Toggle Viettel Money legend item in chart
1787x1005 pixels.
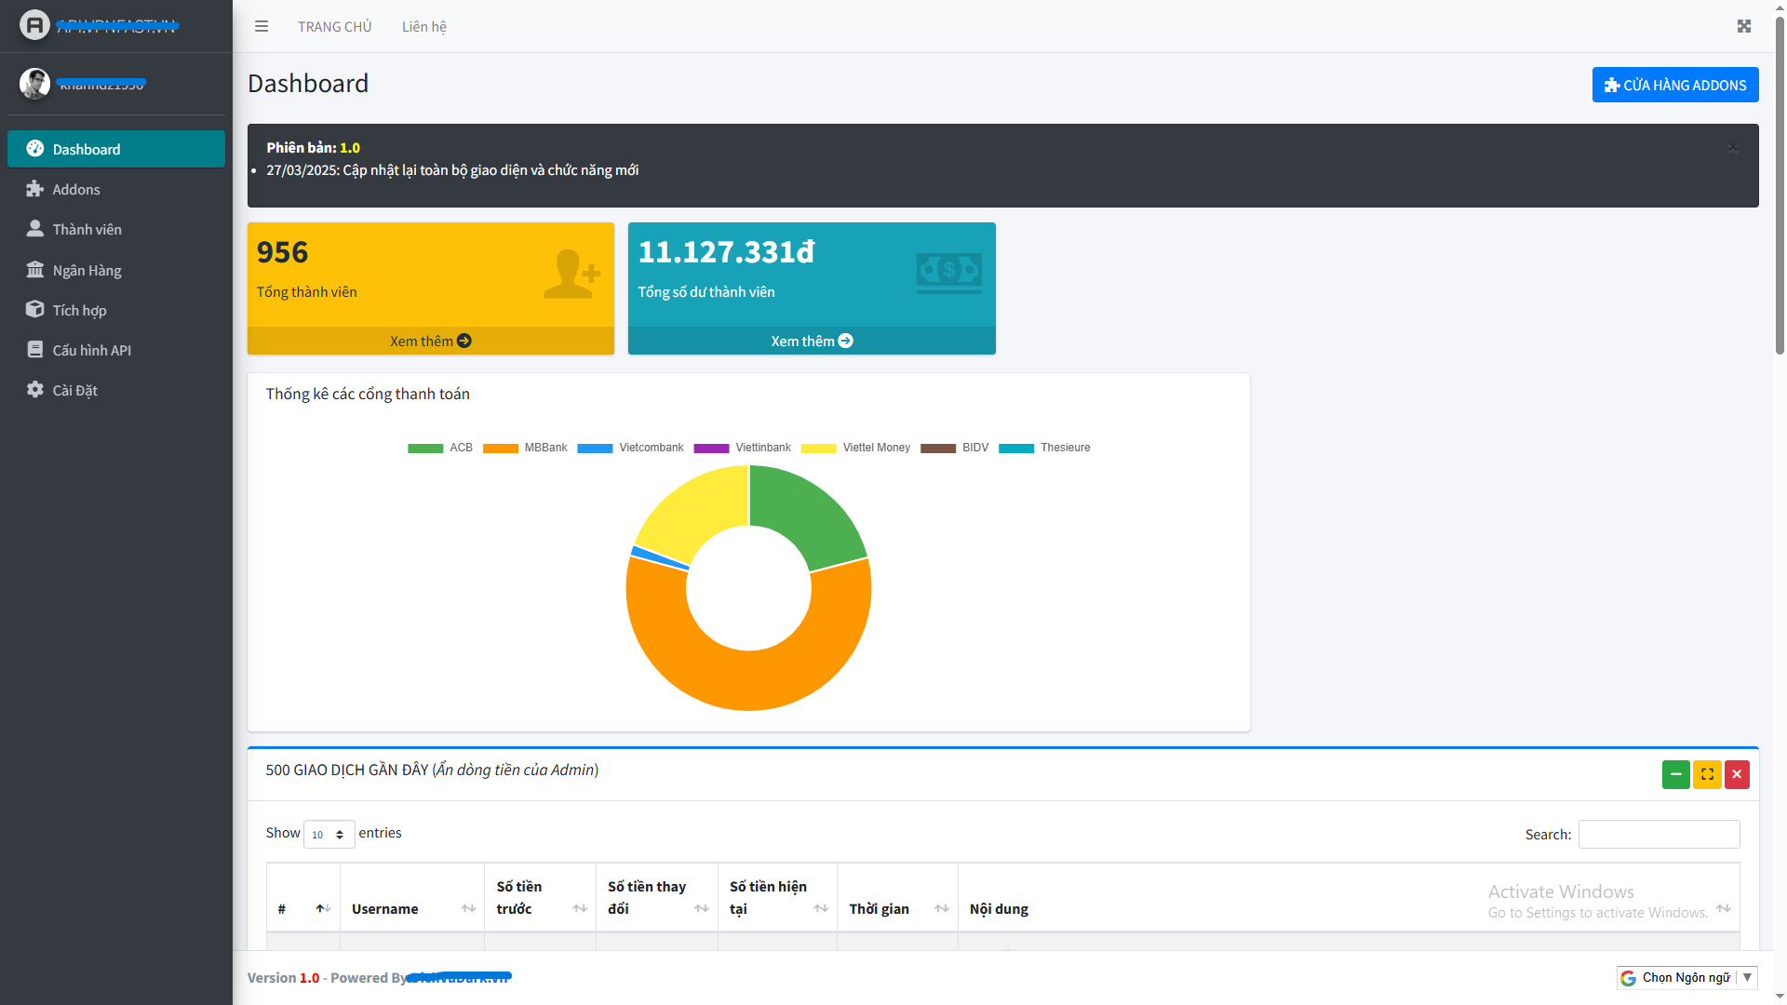(x=856, y=448)
